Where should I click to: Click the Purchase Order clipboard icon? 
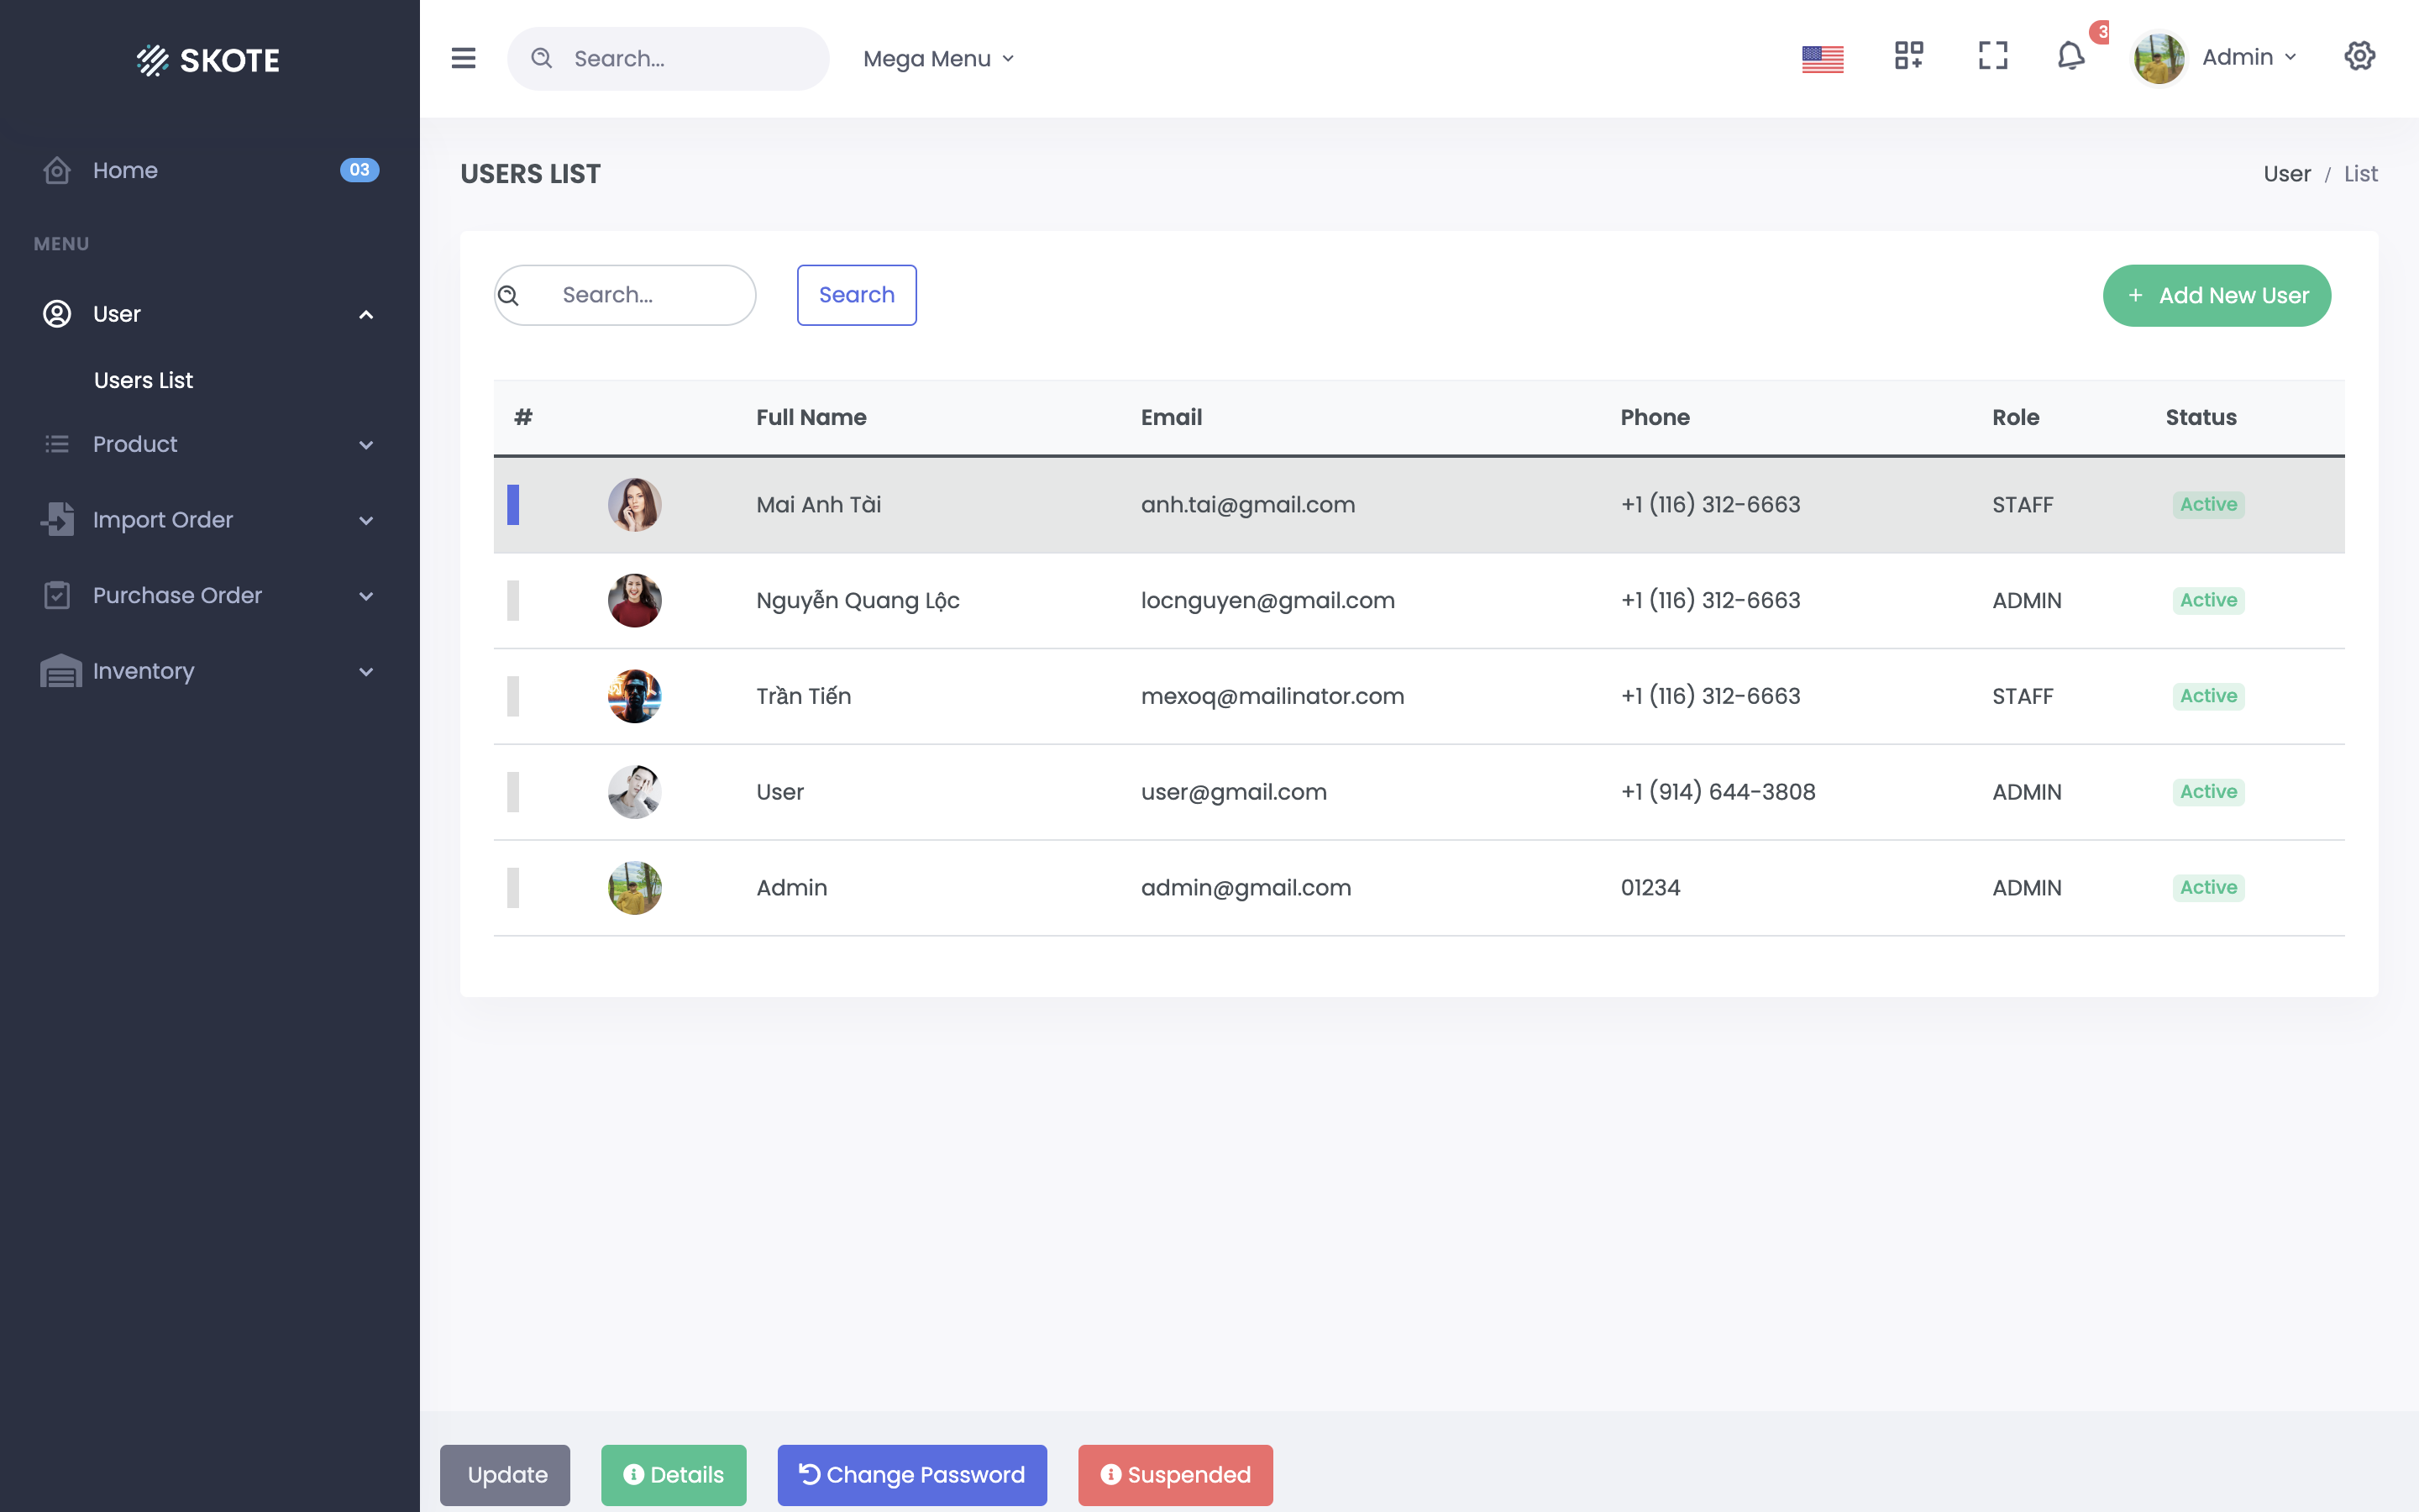(56, 595)
